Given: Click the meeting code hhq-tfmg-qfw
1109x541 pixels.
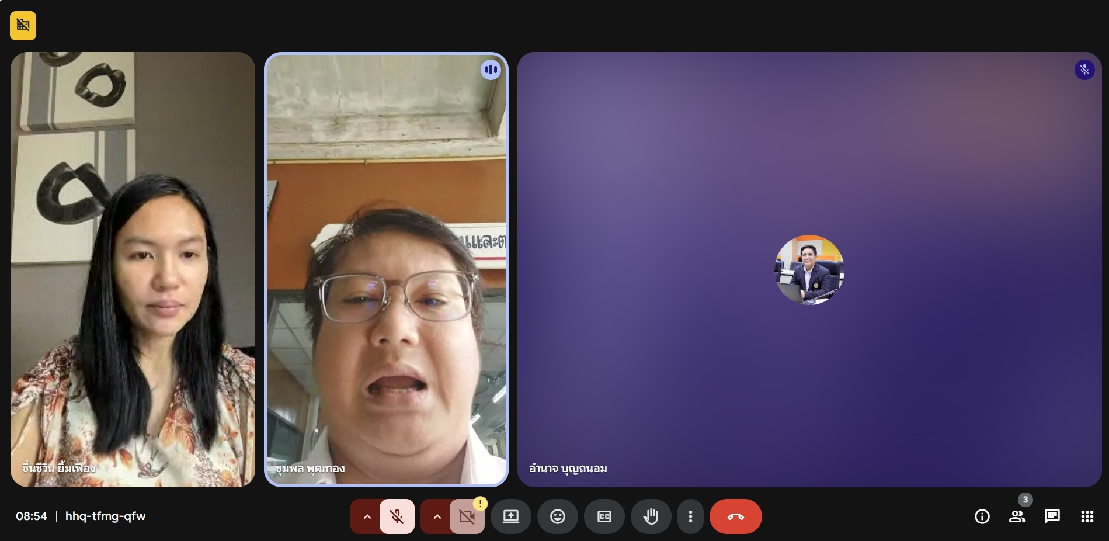Looking at the screenshot, I should (x=105, y=516).
